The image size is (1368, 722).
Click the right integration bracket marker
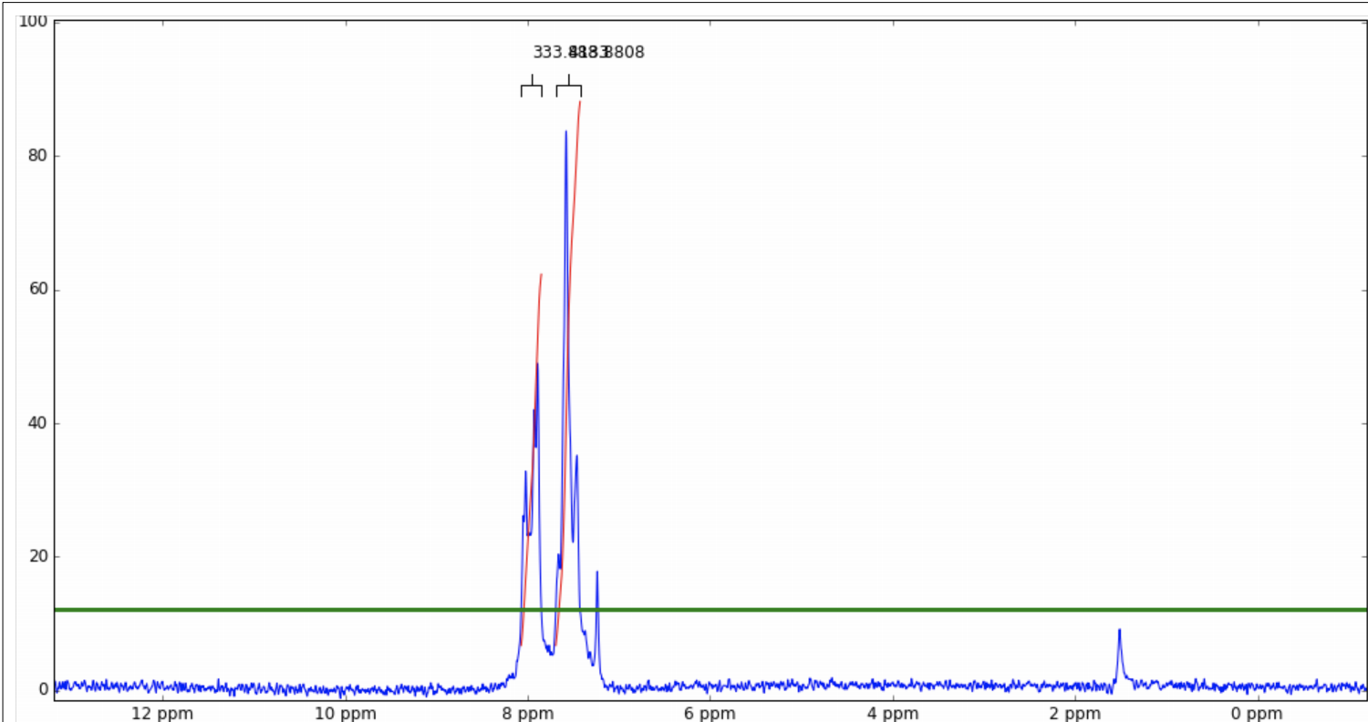point(568,87)
